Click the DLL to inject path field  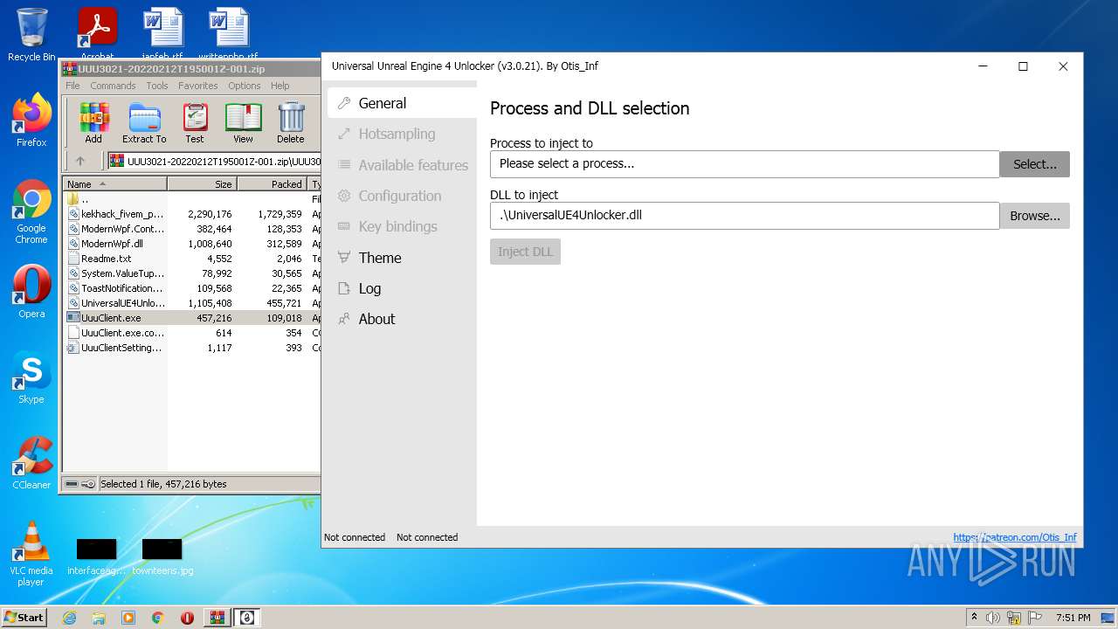click(x=744, y=216)
